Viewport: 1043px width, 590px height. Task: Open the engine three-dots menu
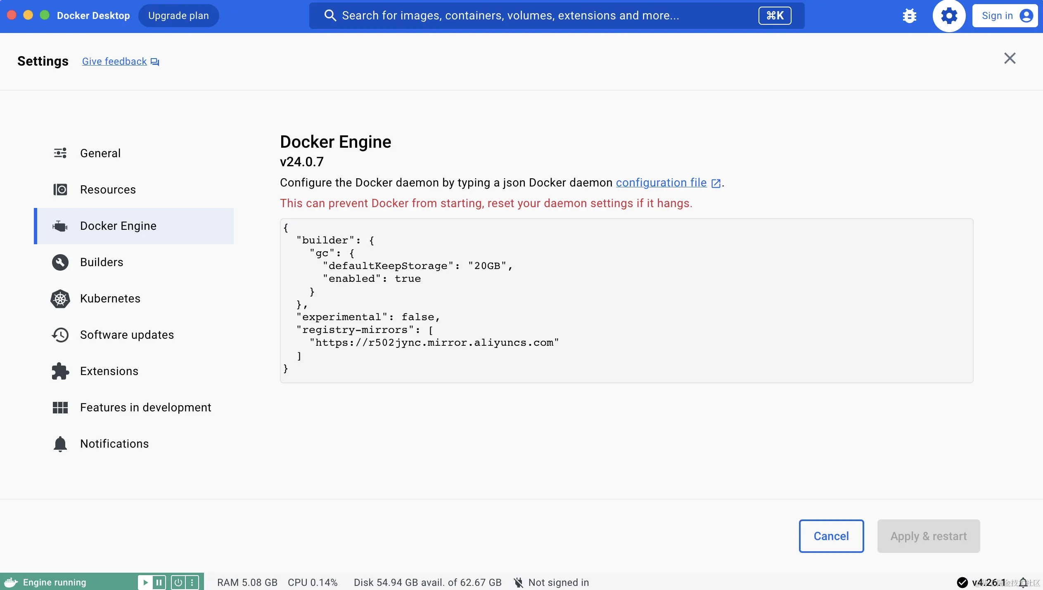pyautogui.click(x=192, y=582)
